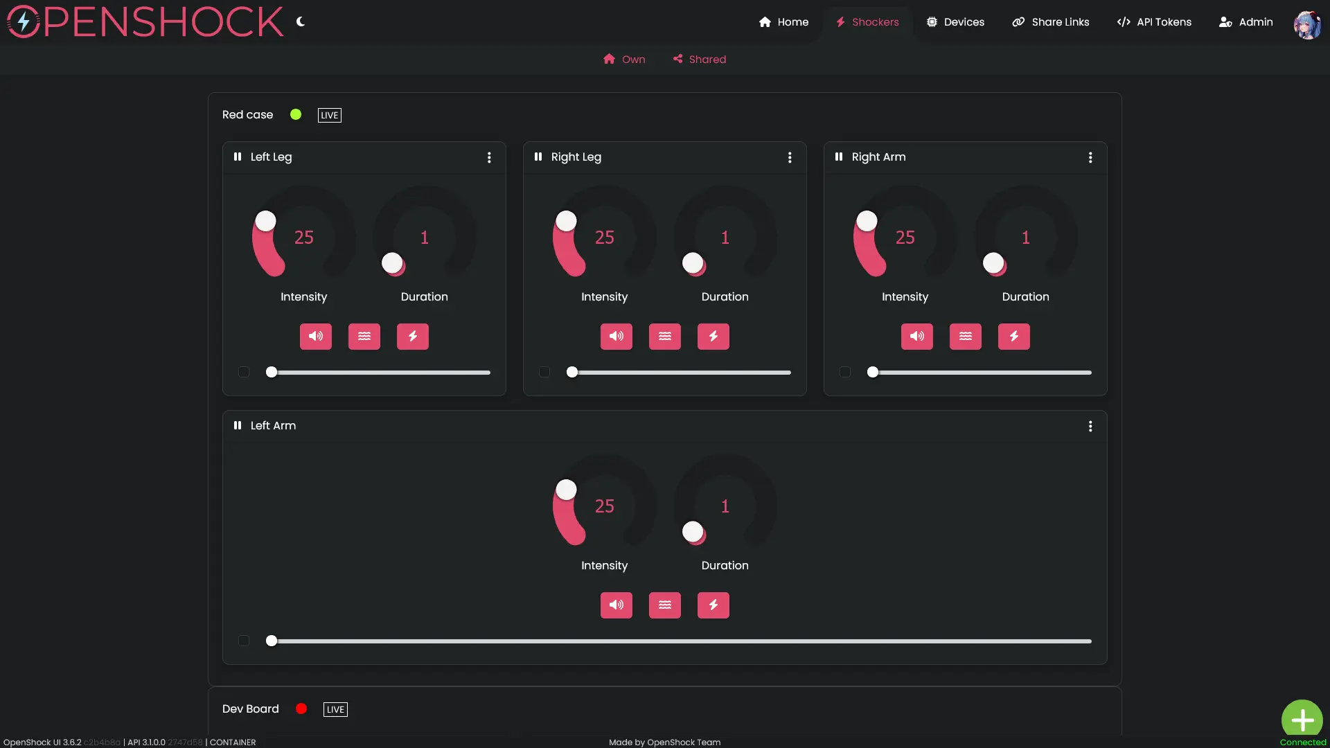The image size is (1330, 748).
Task: Open Share Links page
Action: pos(1050,22)
